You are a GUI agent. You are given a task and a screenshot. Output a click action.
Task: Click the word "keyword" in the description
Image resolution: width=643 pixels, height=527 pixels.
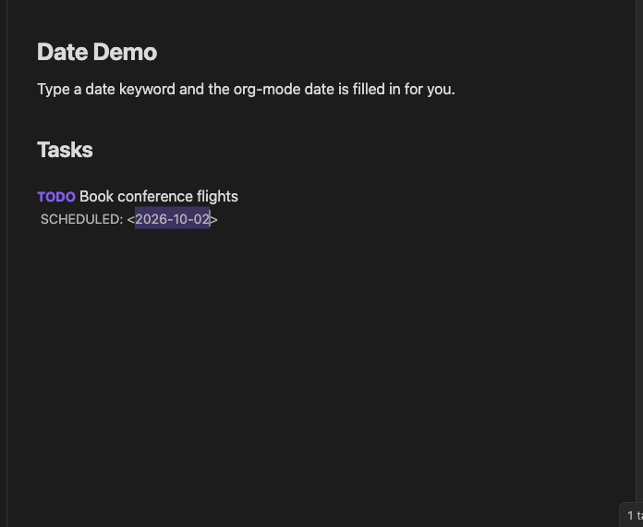(x=147, y=89)
